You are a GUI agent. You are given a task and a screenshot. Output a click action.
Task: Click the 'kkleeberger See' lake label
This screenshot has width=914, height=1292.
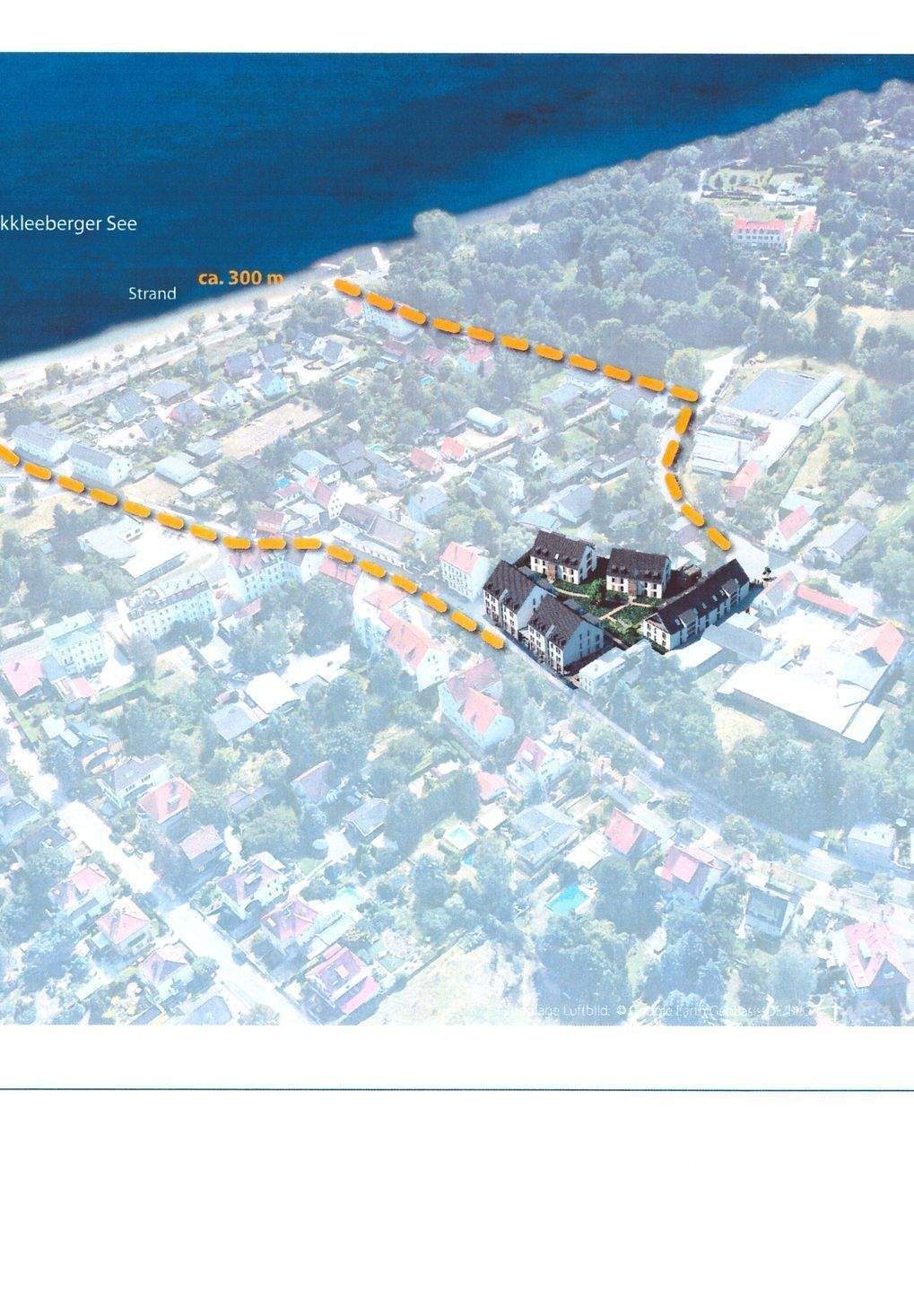tap(68, 223)
